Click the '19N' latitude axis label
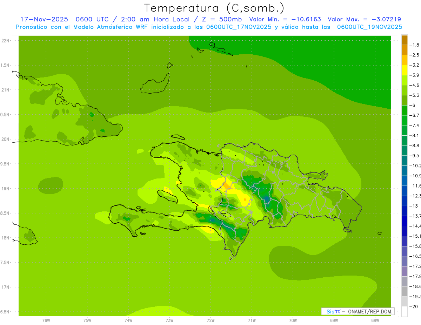Screen dimensions: 421x325 point(6,188)
